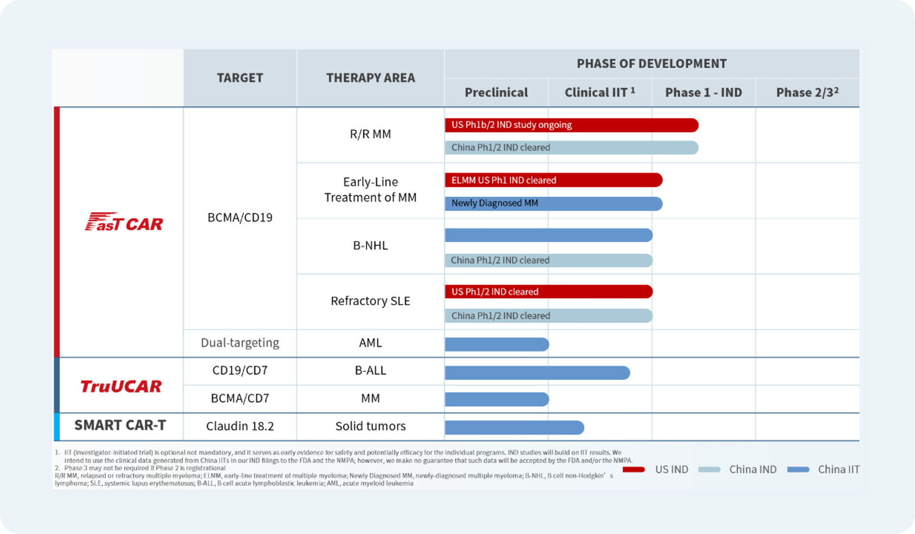Select the PHASE OF DEVELOPMENT heading

(652, 63)
